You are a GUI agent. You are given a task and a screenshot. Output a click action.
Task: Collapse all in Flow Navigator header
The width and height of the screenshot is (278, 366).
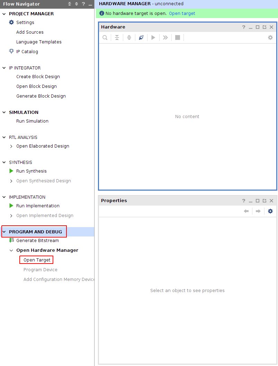pos(70,4)
